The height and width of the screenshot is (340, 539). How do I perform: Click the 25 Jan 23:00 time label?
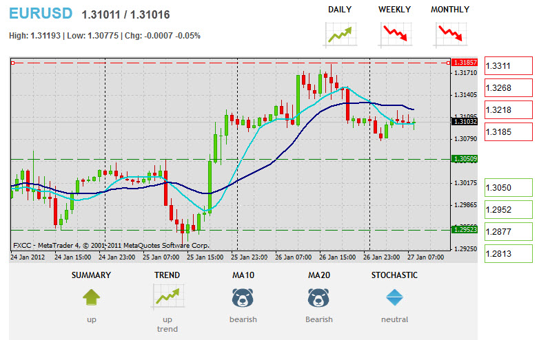tap(250, 257)
